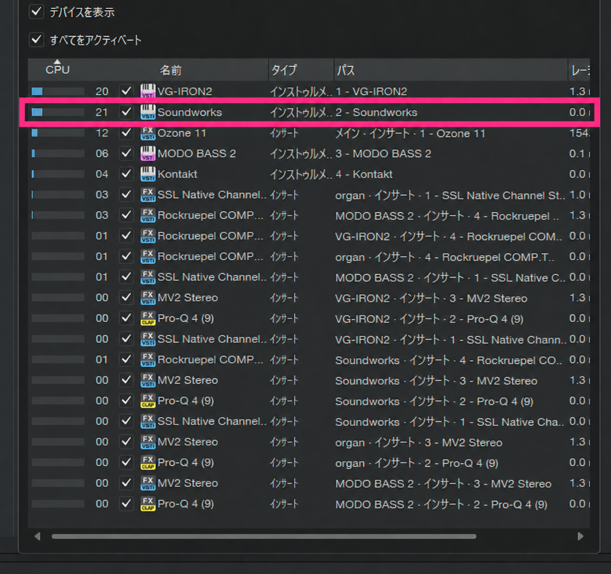Uncheck the すべてをアクティベート checkbox
Image resolution: width=611 pixels, height=574 pixels.
[36, 40]
